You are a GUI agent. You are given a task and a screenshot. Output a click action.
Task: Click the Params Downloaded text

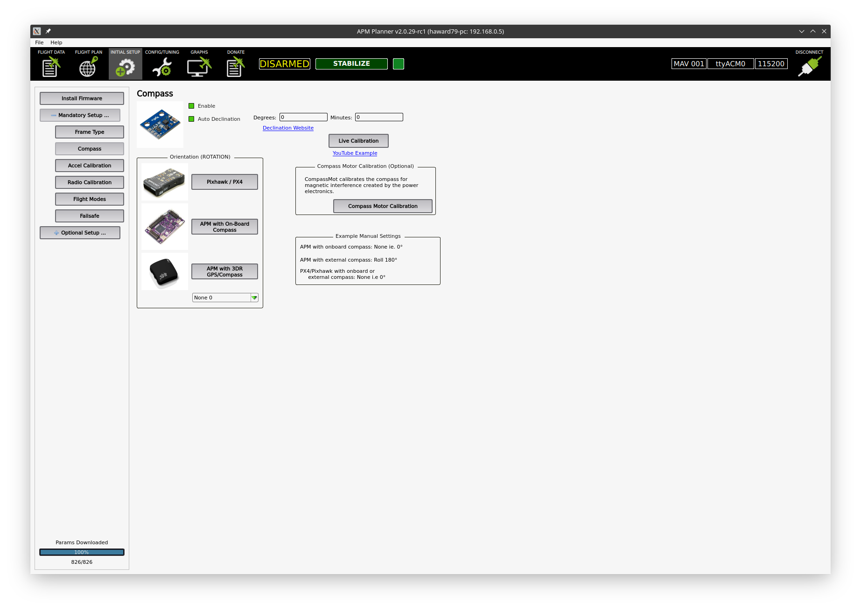click(82, 542)
